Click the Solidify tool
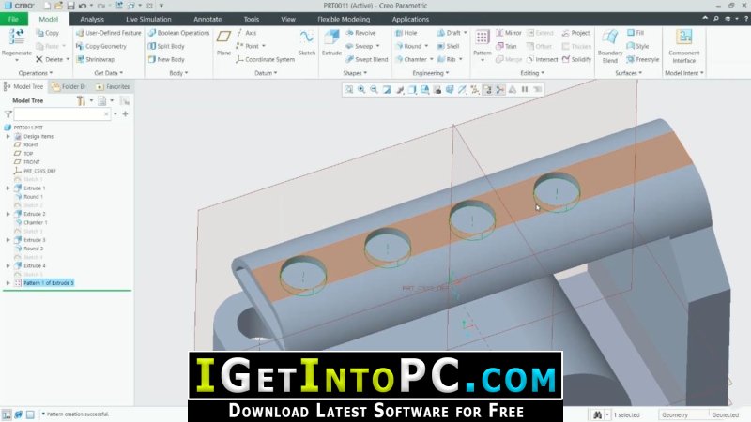This screenshot has width=751, height=422. coord(576,60)
